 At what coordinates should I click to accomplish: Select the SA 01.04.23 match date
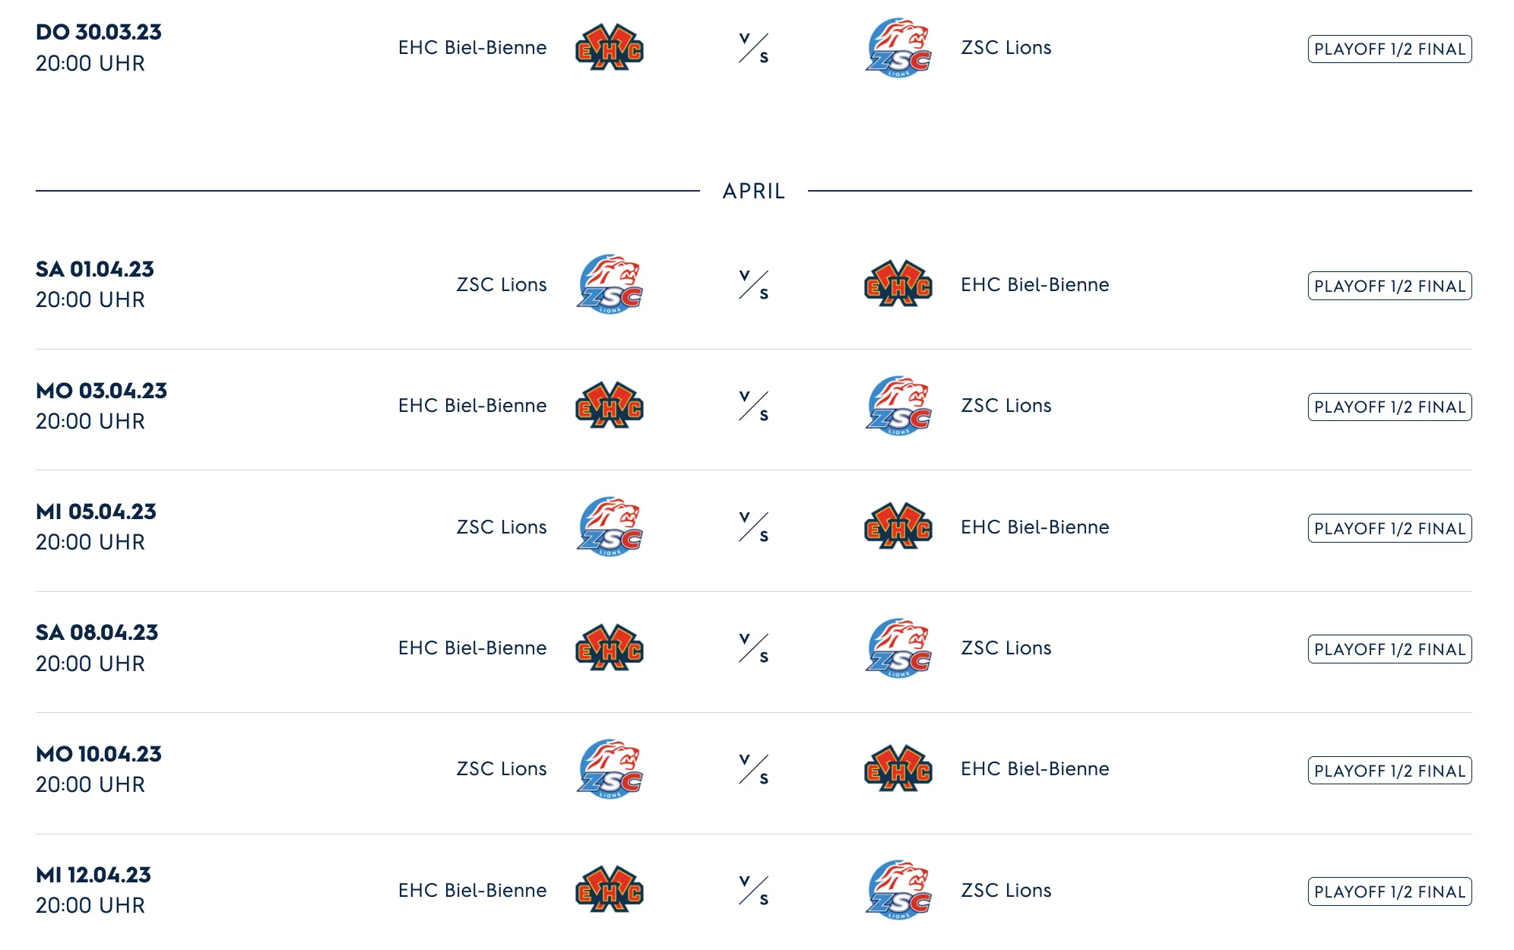(95, 269)
